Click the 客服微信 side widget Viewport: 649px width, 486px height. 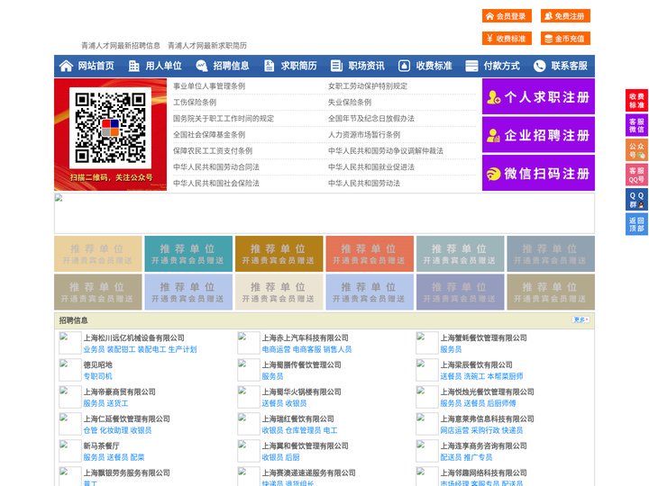tap(636, 125)
